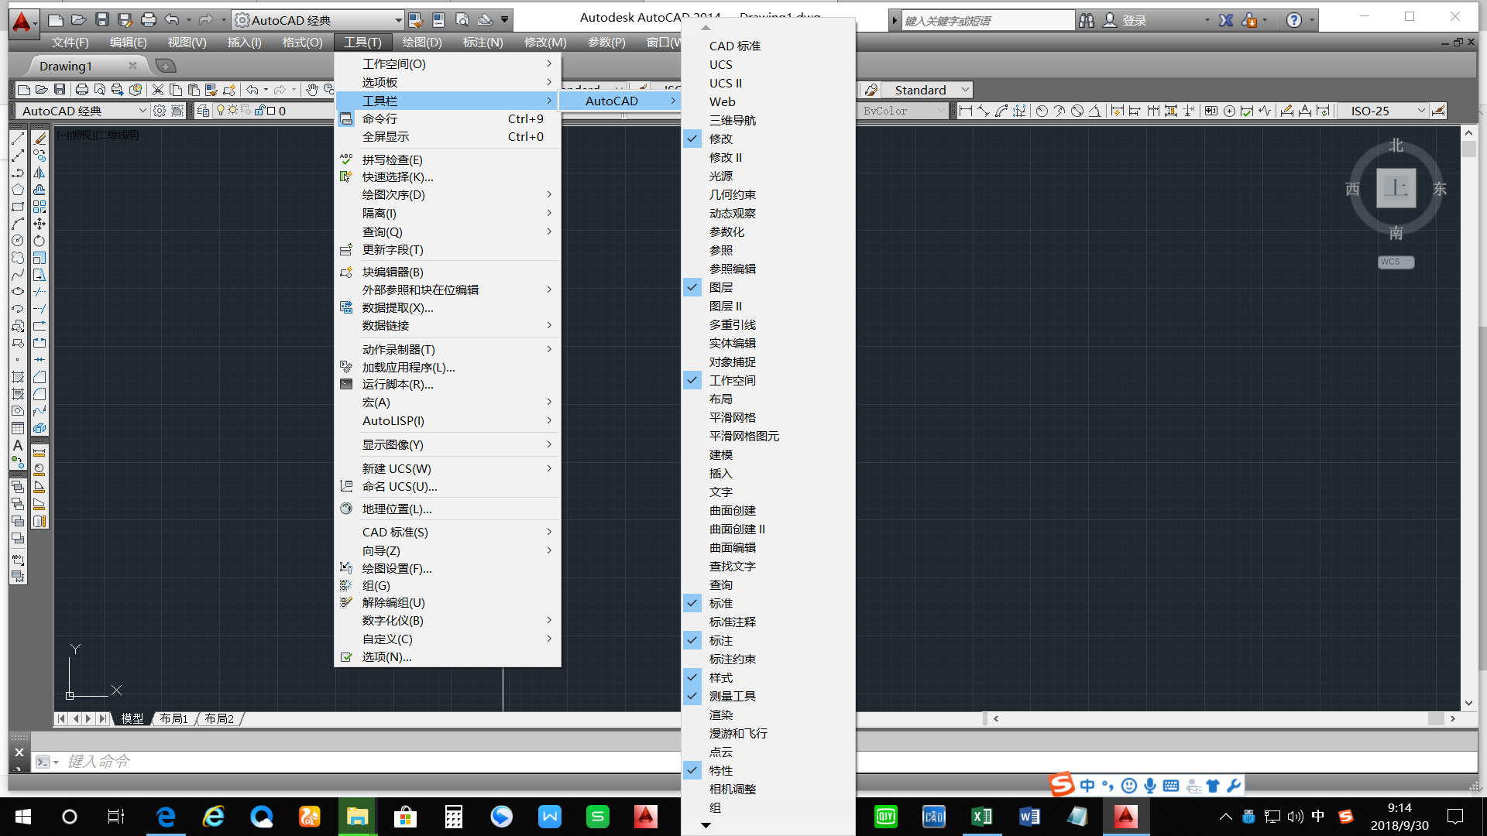Click the Save icon in standard toolbar
1487x836 pixels.
tap(60, 90)
